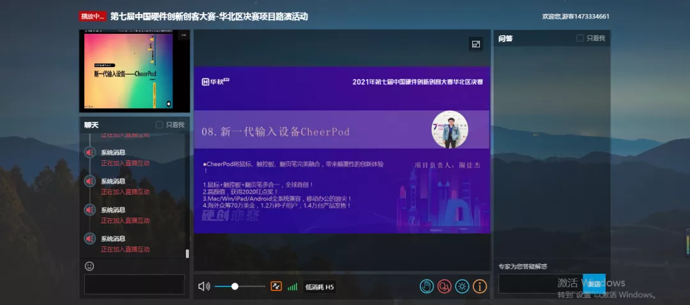Viewport: 690px width, 305px height.
Task: Click the 项目负责人 line on the slide
Action: tap(447, 166)
